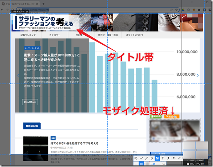Toggle the browser side panel

coord(204,10)
